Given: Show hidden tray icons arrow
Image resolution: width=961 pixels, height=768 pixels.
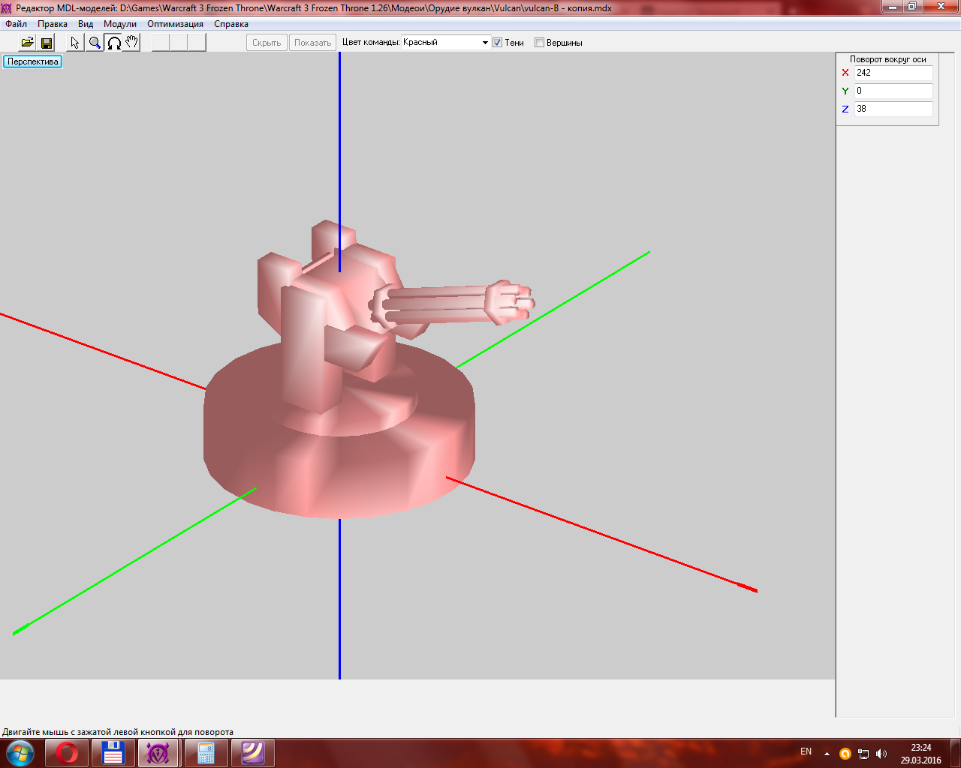Looking at the screenshot, I should tap(827, 754).
